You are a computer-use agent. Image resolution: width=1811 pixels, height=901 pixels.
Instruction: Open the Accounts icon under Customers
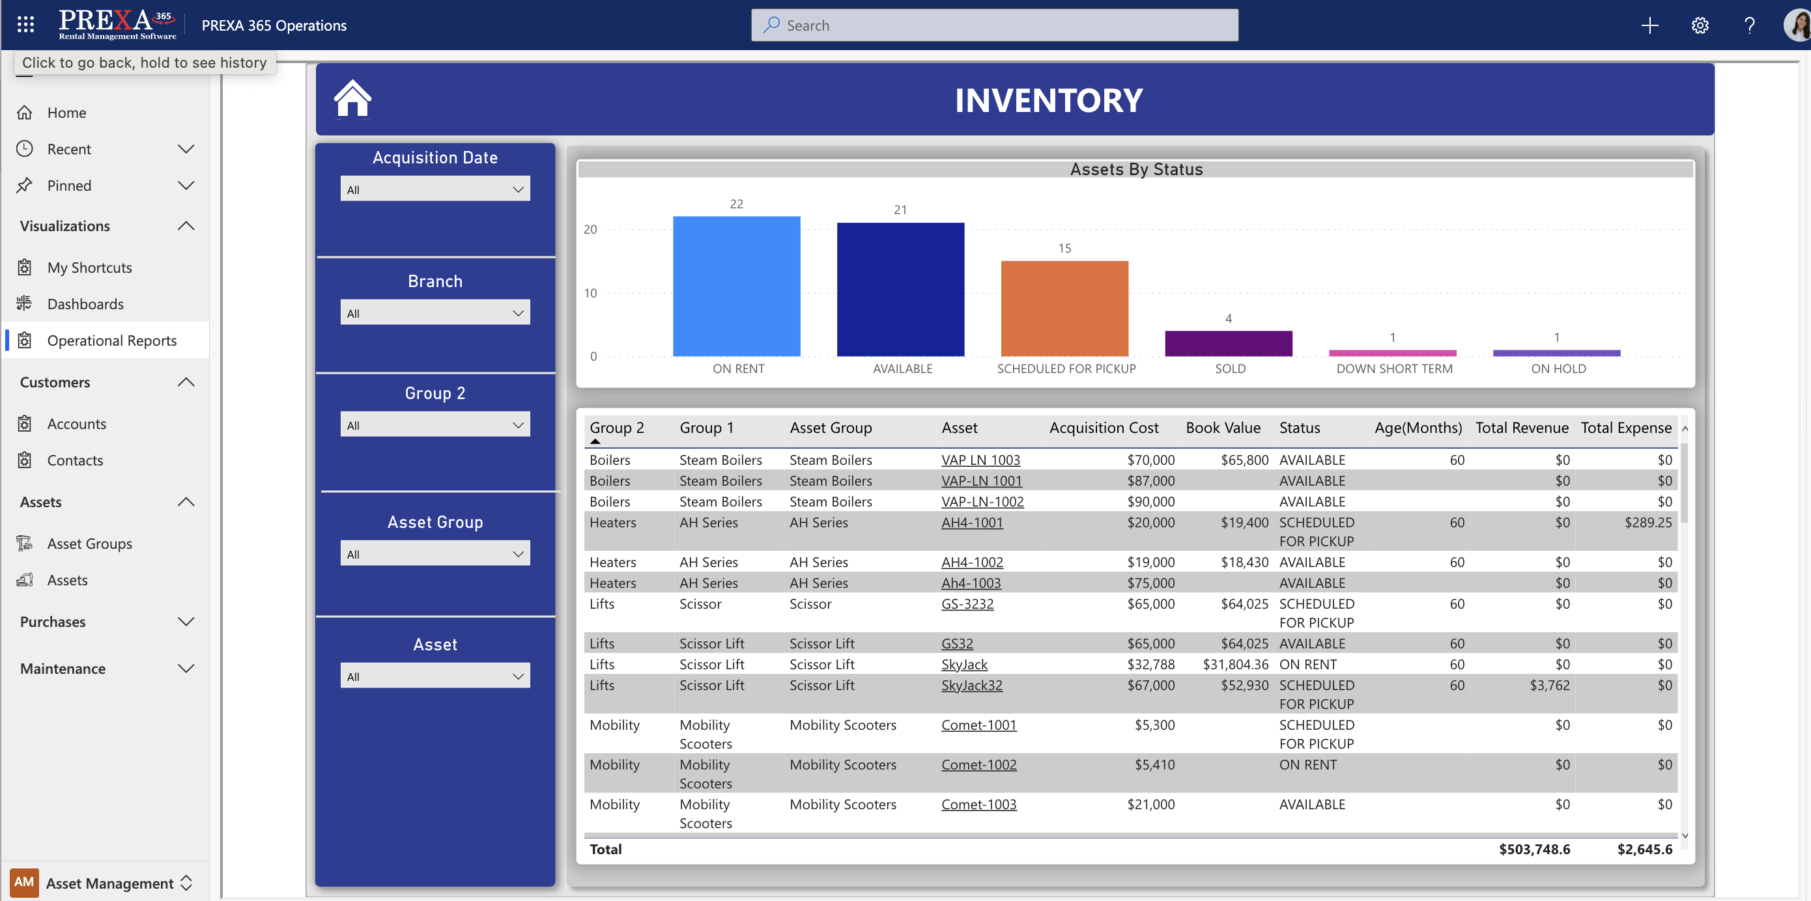25,423
